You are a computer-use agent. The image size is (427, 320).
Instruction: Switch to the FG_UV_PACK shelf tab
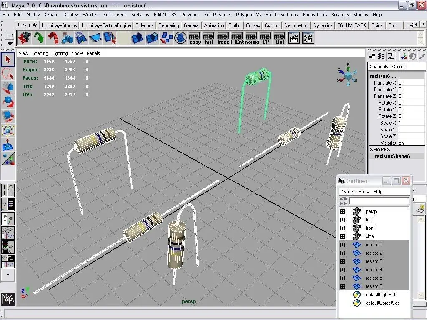(x=352, y=25)
